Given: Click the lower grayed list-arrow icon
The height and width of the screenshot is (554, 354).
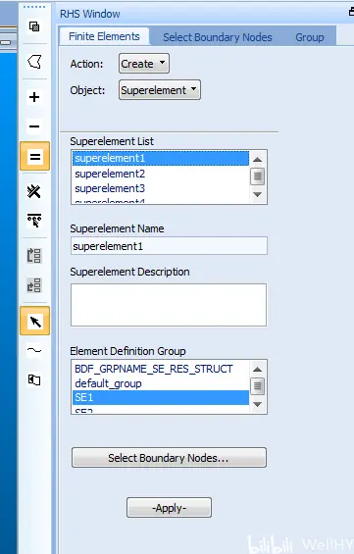Looking at the screenshot, I should (x=34, y=285).
